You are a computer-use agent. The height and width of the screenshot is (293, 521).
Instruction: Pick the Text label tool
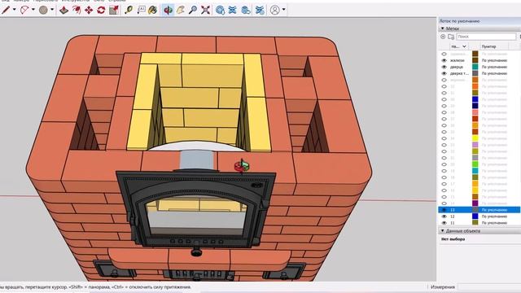coord(141,10)
